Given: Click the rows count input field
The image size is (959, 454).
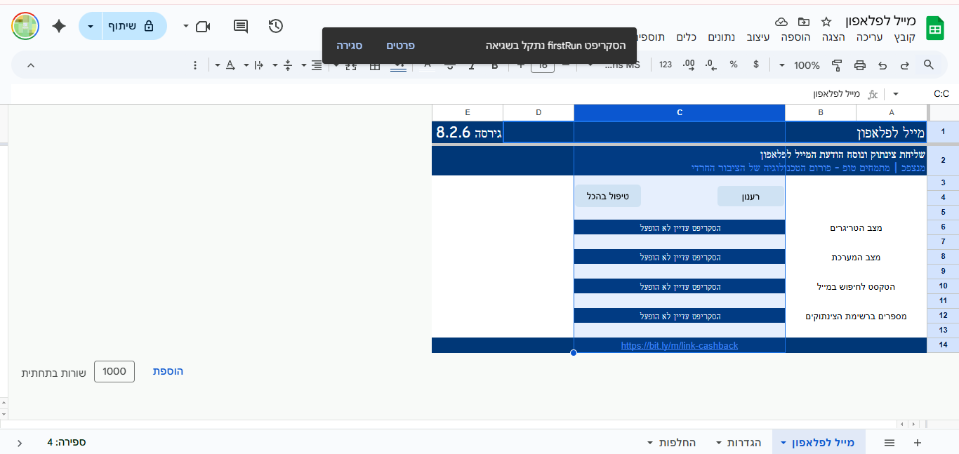Looking at the screenshot, I should pos(114,371).
